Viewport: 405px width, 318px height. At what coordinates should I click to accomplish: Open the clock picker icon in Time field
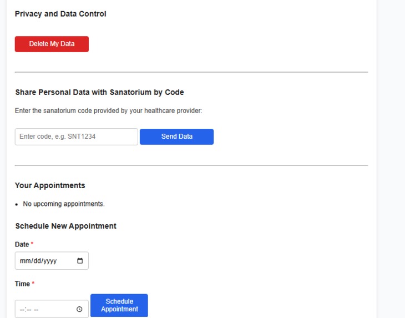[x=79, y=309]
